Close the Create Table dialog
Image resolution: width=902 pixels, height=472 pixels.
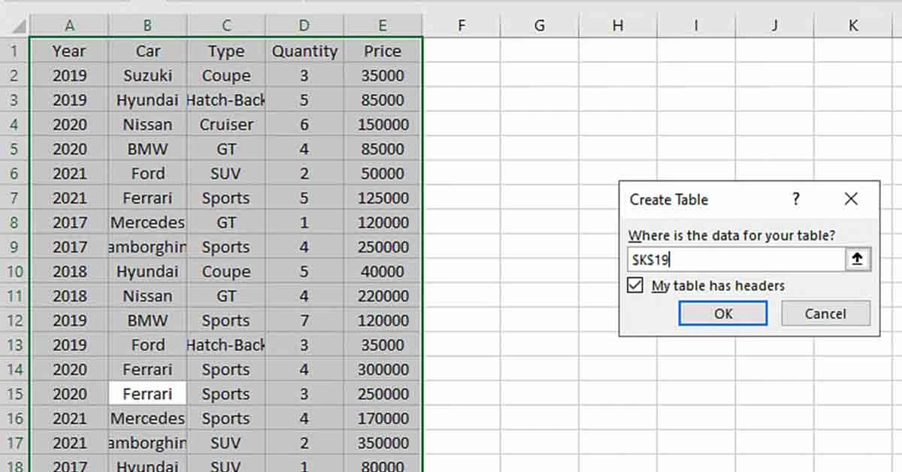pos(852,199)
